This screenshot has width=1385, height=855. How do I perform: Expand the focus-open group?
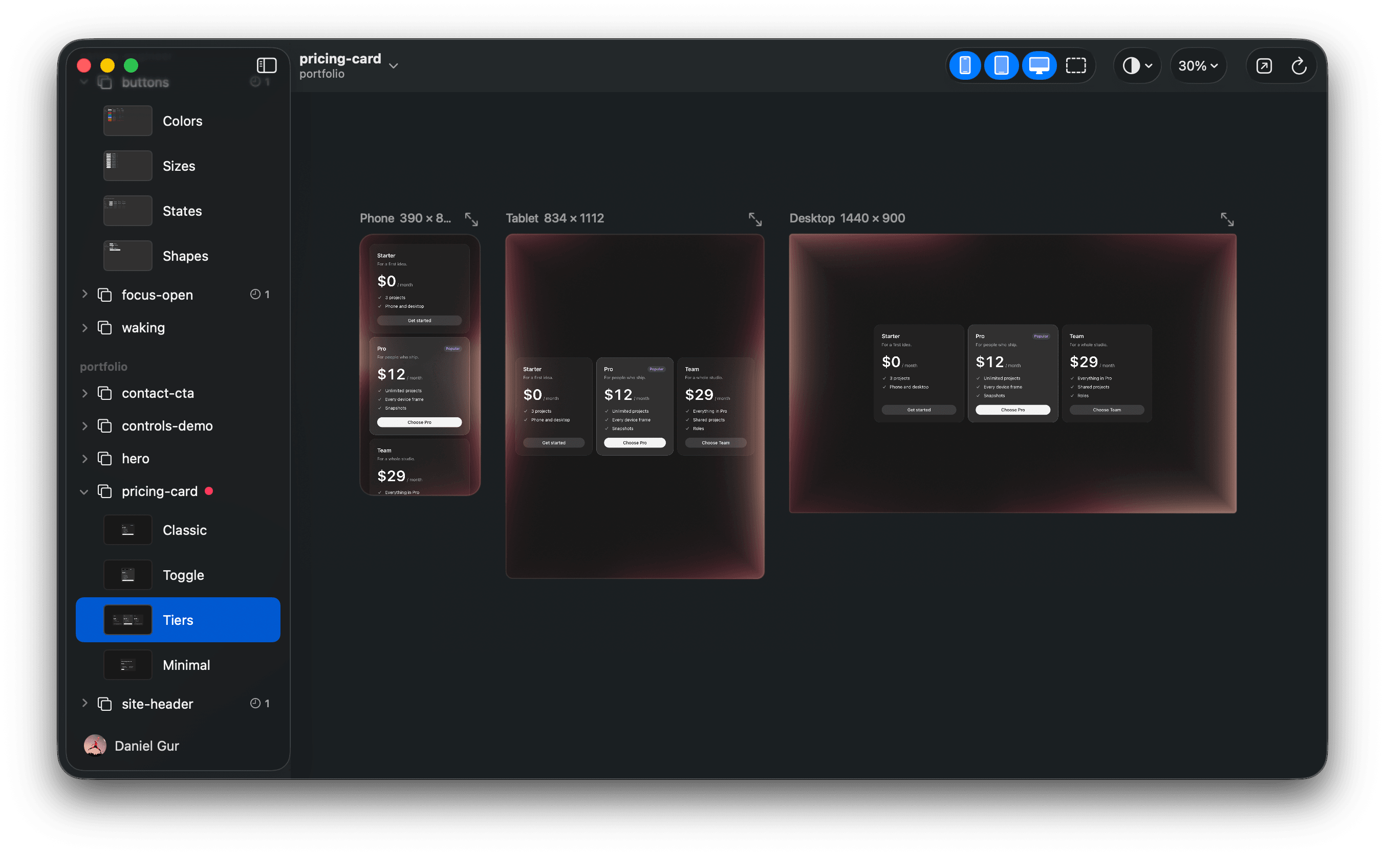click(85, 294)
